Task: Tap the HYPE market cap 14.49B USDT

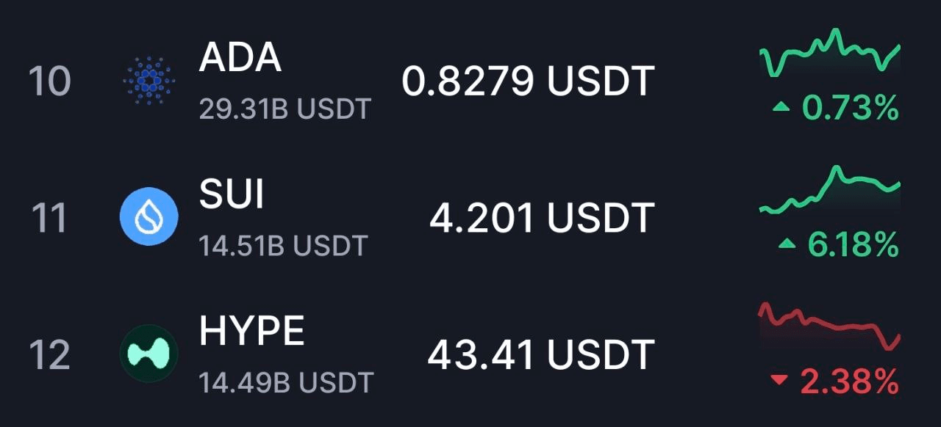Action: tap(287, 382)
